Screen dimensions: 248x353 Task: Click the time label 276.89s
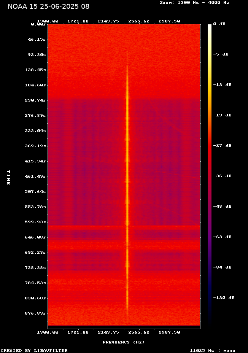(x=35, y=116)
